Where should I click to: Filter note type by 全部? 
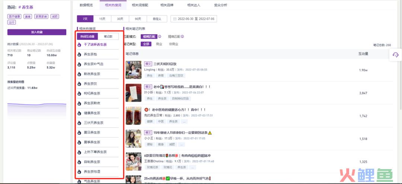(x=146, y=44)
